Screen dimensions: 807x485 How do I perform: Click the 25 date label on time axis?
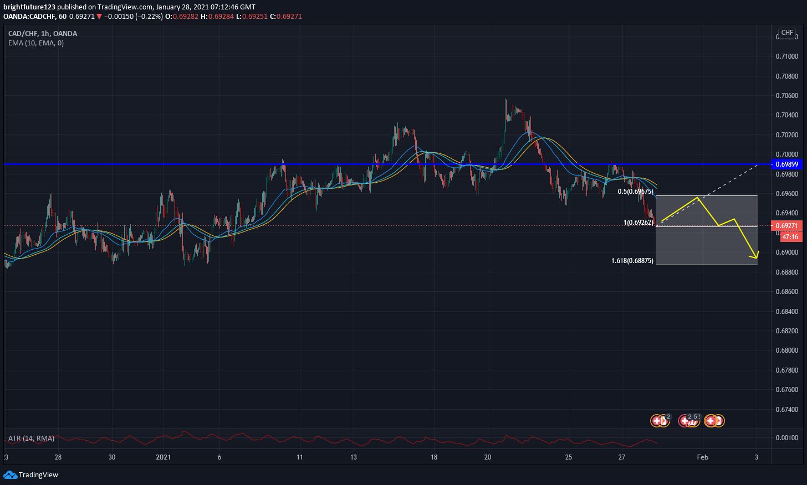tap(569, 457)
